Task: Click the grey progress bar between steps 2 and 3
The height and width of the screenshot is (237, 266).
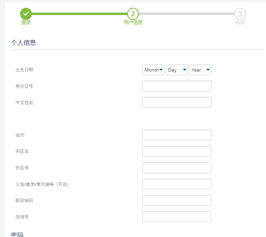Action: [x=186, y=14]
